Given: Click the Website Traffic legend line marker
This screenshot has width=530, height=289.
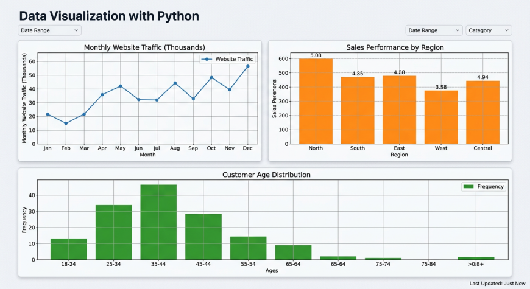Looking at the screenshot, I should tap(207, 59).
